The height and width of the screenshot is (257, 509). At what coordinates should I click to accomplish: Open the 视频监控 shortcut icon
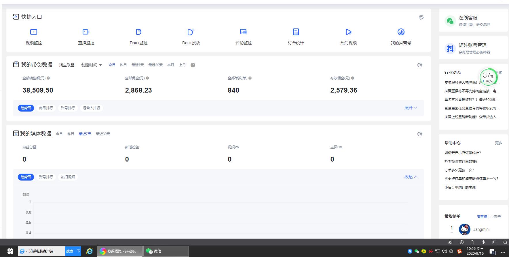coord(34,32)
